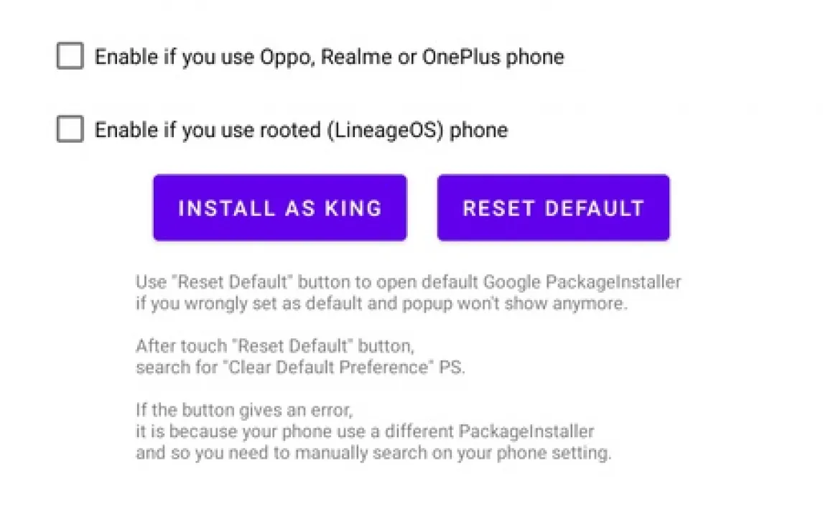Click the 'After touch "Reset Default" button' line
The height and width of the screenshot is (514, 823).
[275, 346]
